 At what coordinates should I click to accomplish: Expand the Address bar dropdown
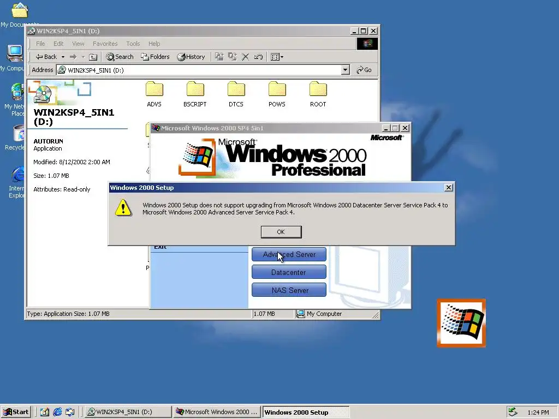tap(345, 70)
